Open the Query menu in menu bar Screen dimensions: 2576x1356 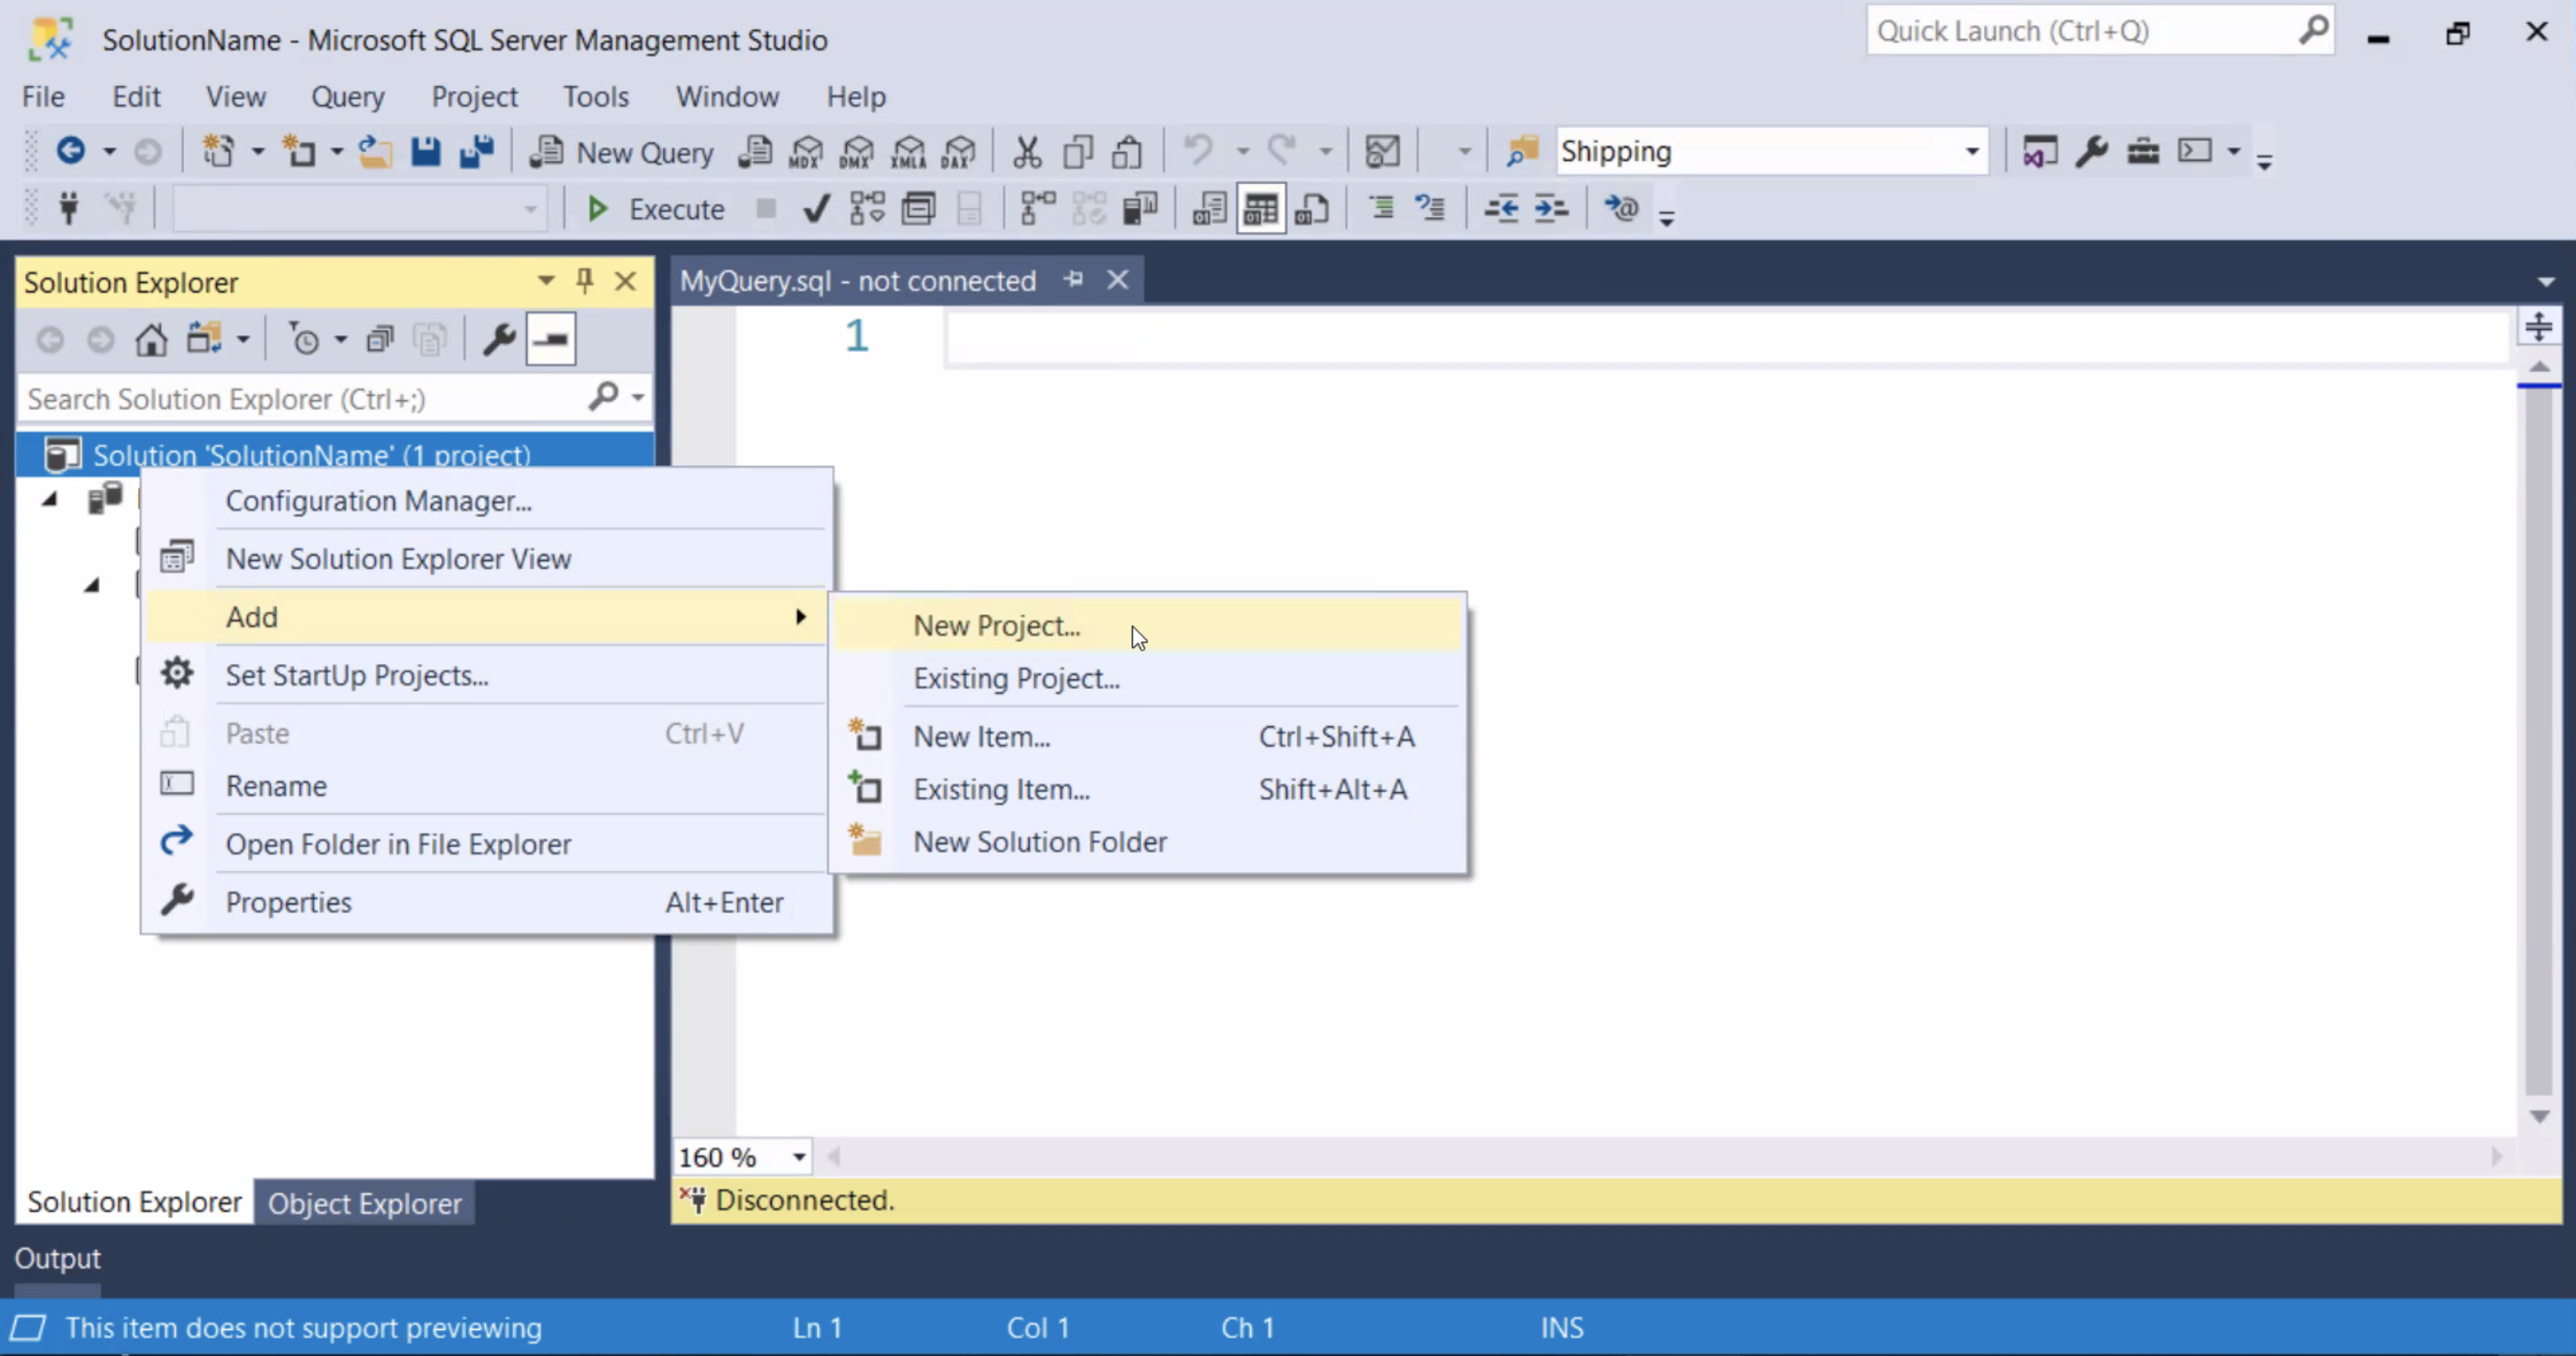tap(347, 97)
